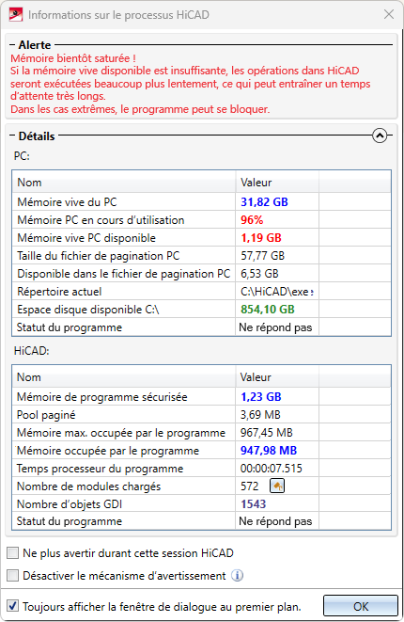Select 'Mémoire PC en cours d'utilisation' row
The image size is (404, 622).
[202, 220]
